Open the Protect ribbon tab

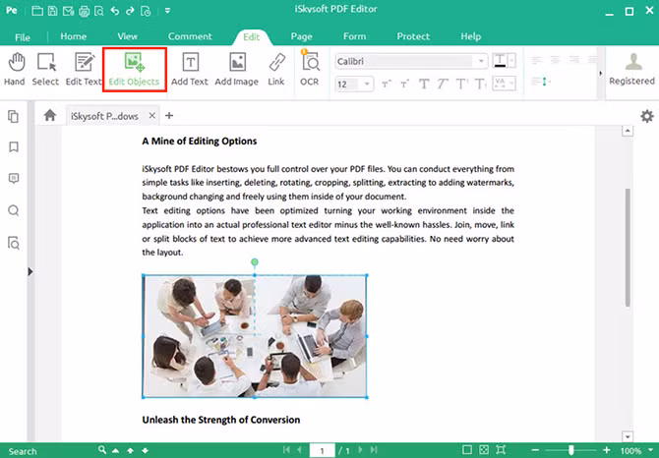pyautogui.click(x=413, y=36)
